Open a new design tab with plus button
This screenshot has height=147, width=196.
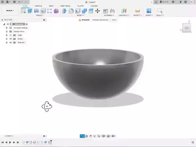156,2
